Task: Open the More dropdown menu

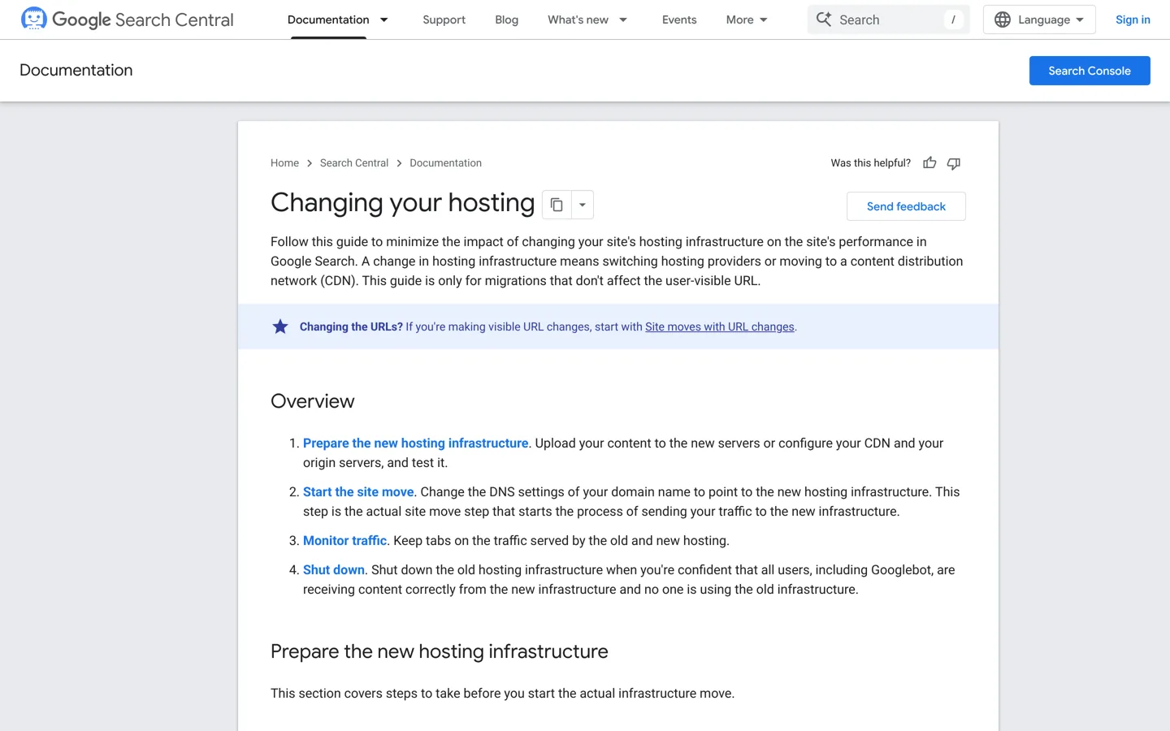Action: (x=747, y=19)
